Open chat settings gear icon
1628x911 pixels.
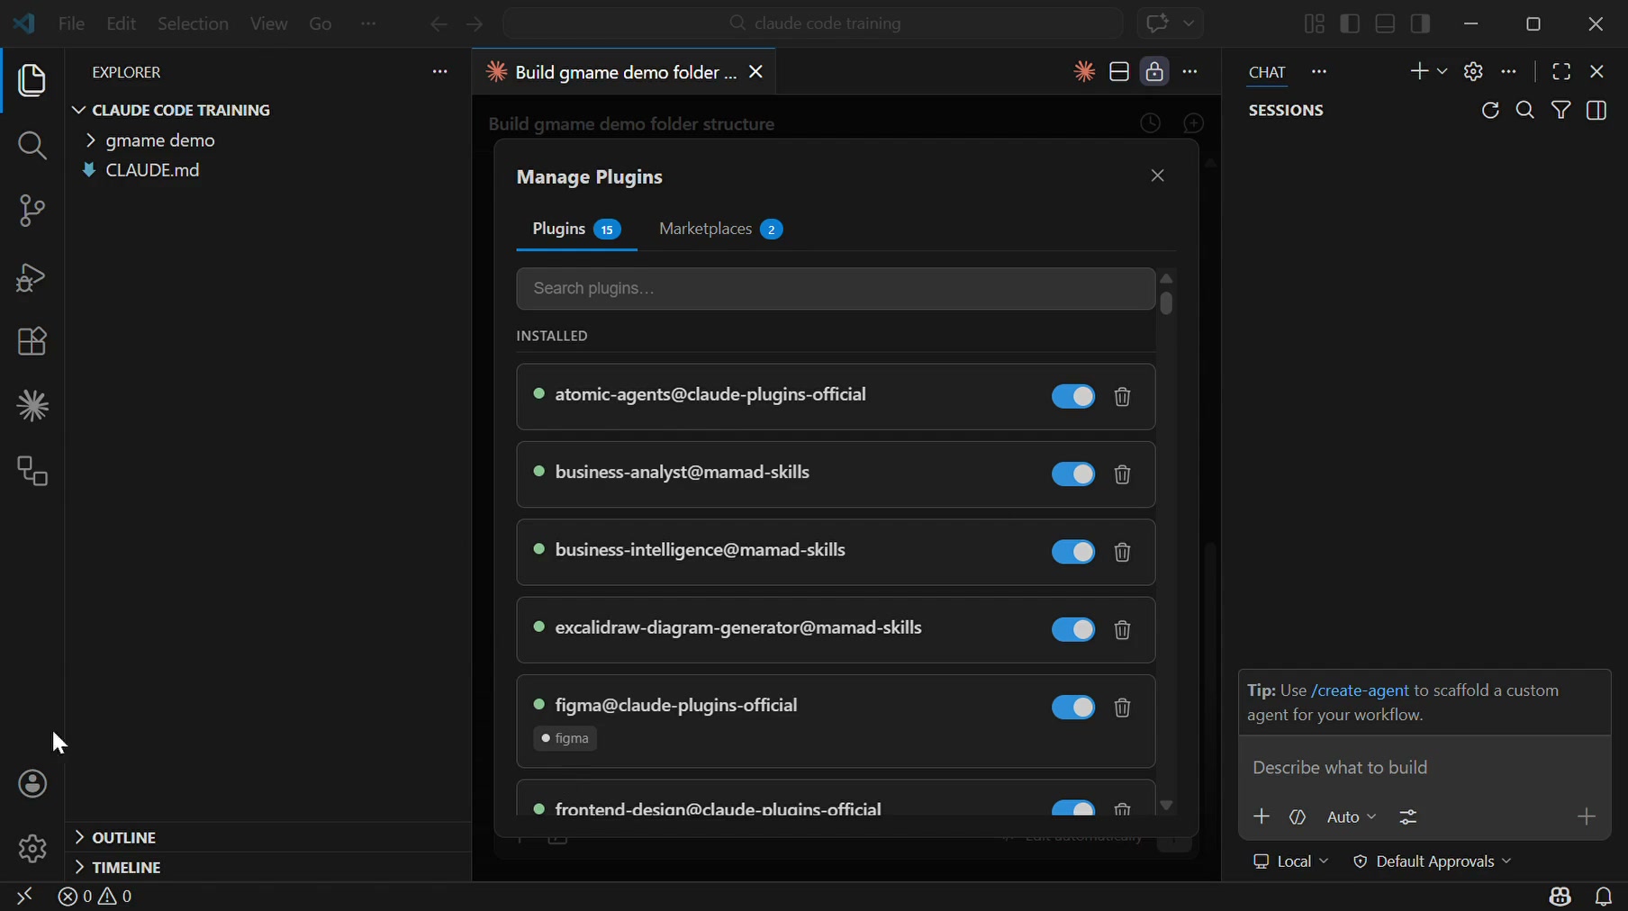pyautogui.click(x=1473, y=71)
